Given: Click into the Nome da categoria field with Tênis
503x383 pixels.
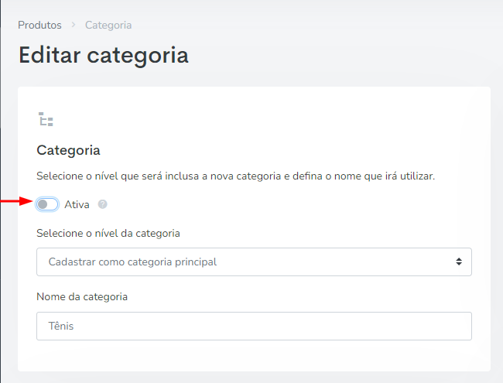Looking at the screenshot, I should pyautogui.click(x=254, y=326).
